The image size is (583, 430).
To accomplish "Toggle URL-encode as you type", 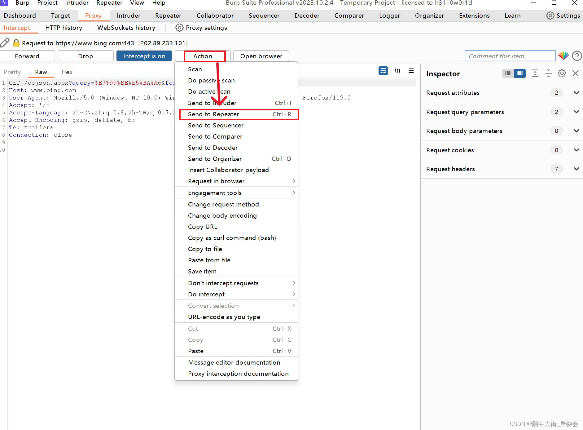I will pyautogui.click(x=236, y=317).
